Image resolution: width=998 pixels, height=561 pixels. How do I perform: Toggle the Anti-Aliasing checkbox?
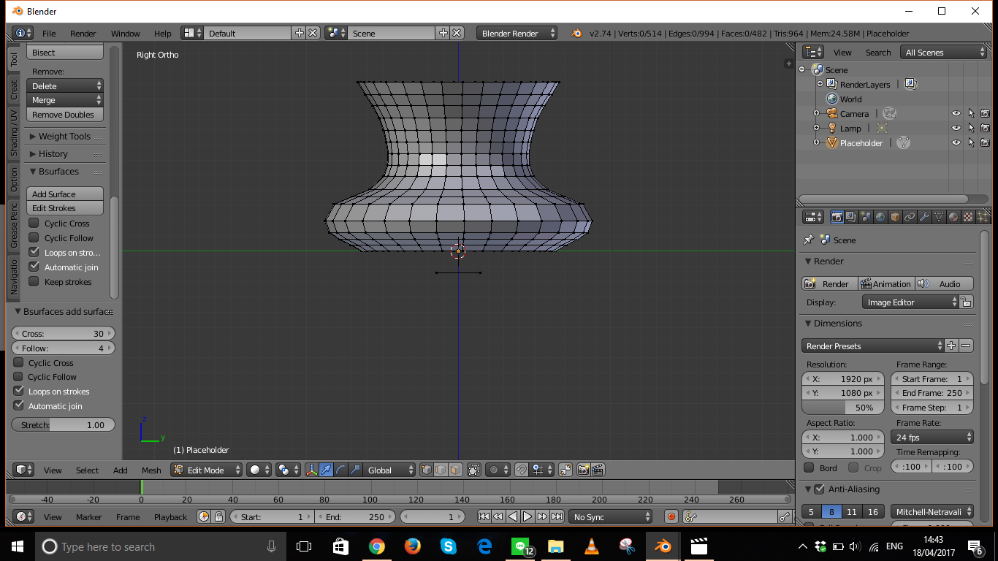point(819,489)
